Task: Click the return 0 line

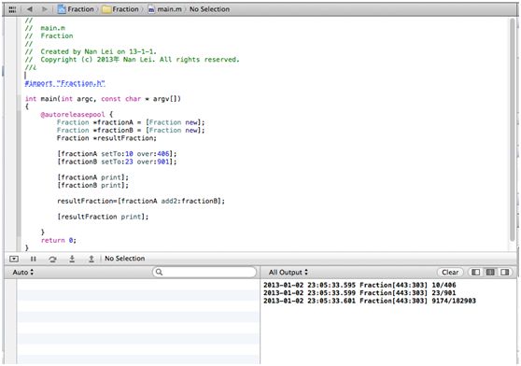Action: pyautogui.click(x=59, y=240)
